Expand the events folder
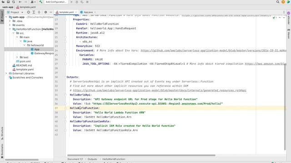The width and height of the screenshot is (291, 163). pos(10,25)
